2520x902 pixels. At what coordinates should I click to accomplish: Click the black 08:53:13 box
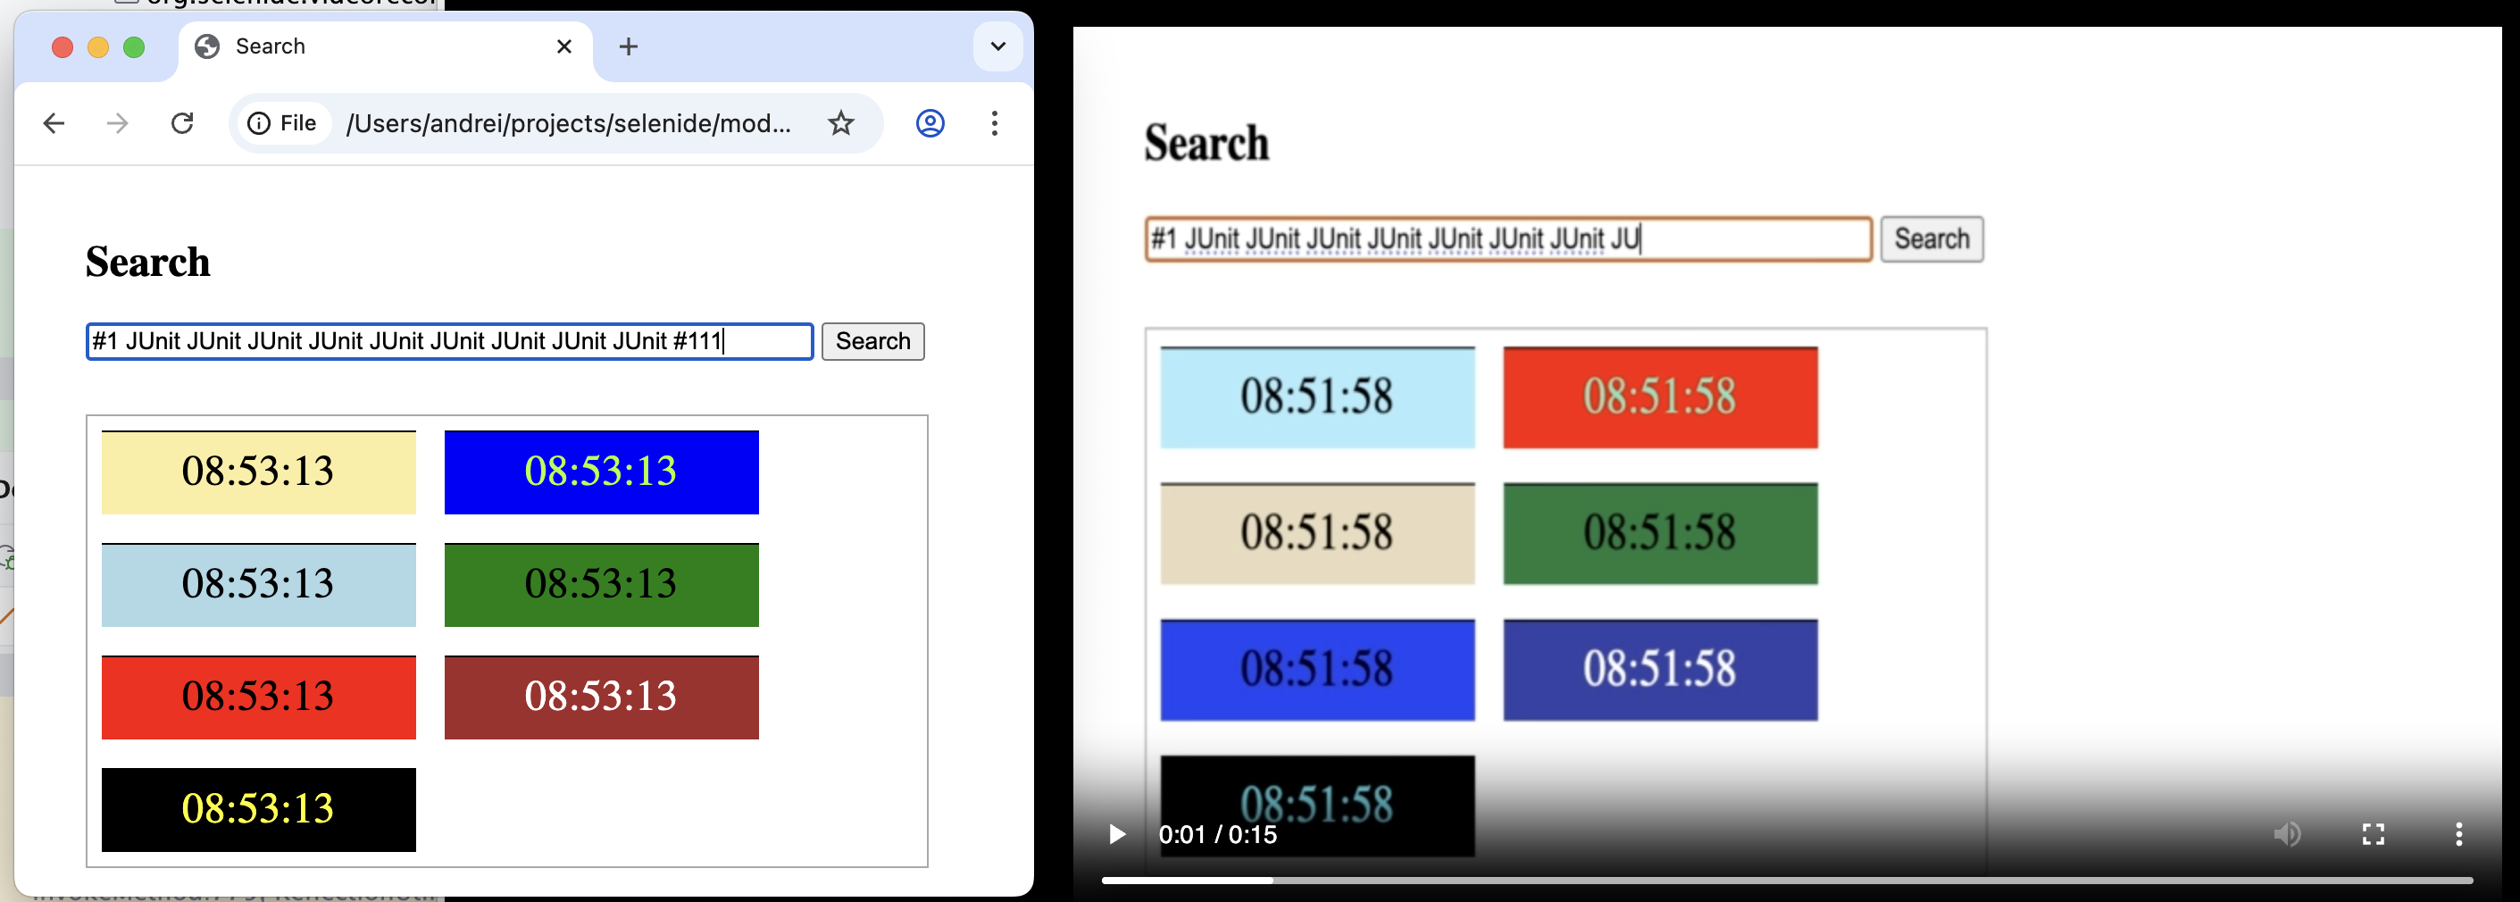tap(258, 810)
